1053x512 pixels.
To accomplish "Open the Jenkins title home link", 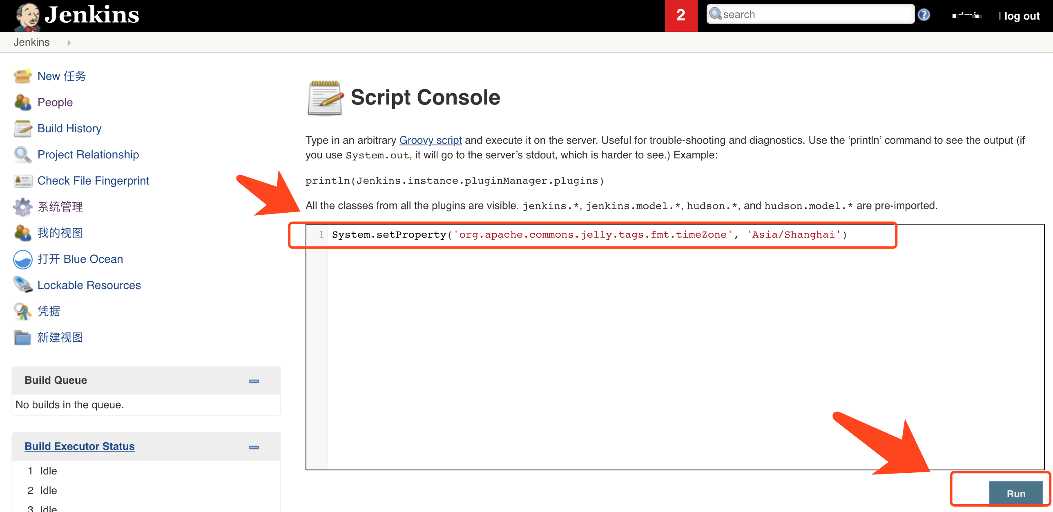I will 92,15.
